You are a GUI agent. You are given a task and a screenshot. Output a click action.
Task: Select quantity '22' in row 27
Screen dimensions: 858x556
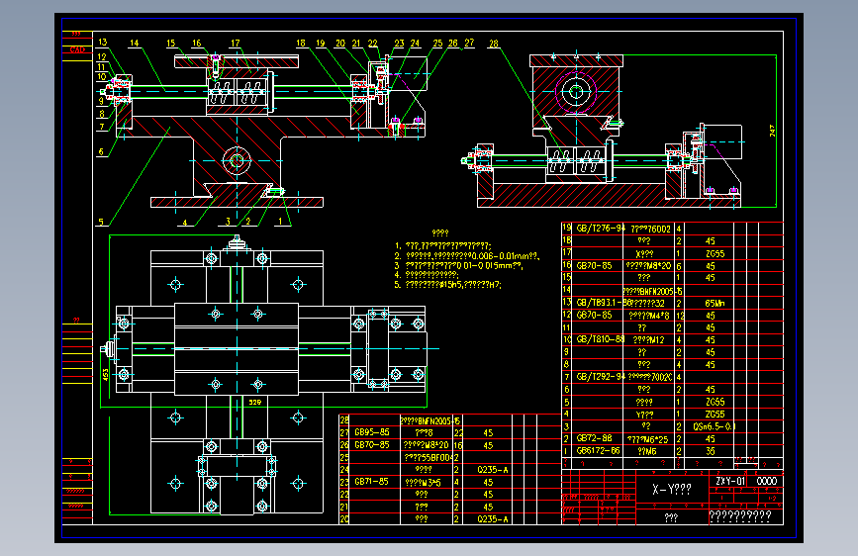458,433
